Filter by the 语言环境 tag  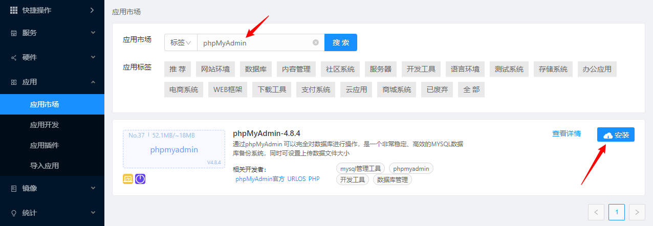click(465, 69)
